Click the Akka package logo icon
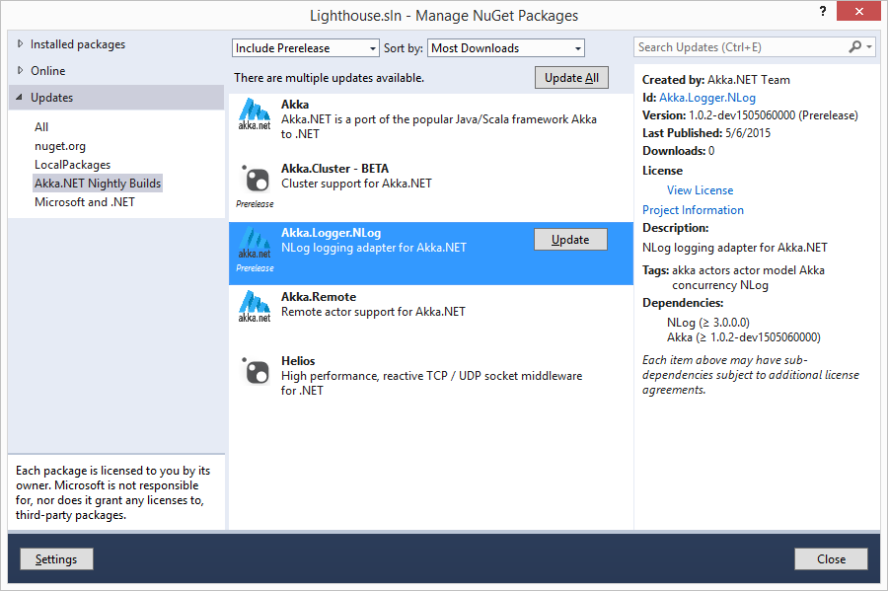888x592 pixels. point(255,114)
